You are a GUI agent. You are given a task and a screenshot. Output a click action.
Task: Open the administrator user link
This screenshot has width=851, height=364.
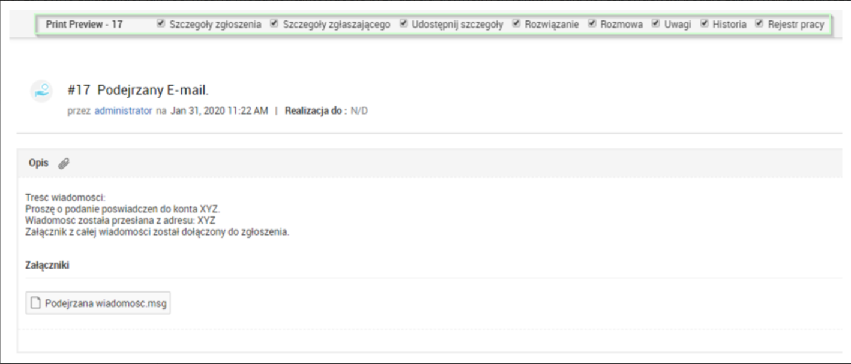(x=123, y=111)
